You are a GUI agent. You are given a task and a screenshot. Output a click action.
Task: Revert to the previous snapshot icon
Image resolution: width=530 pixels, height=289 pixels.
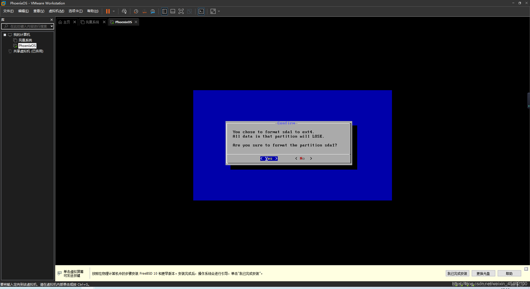144,11
